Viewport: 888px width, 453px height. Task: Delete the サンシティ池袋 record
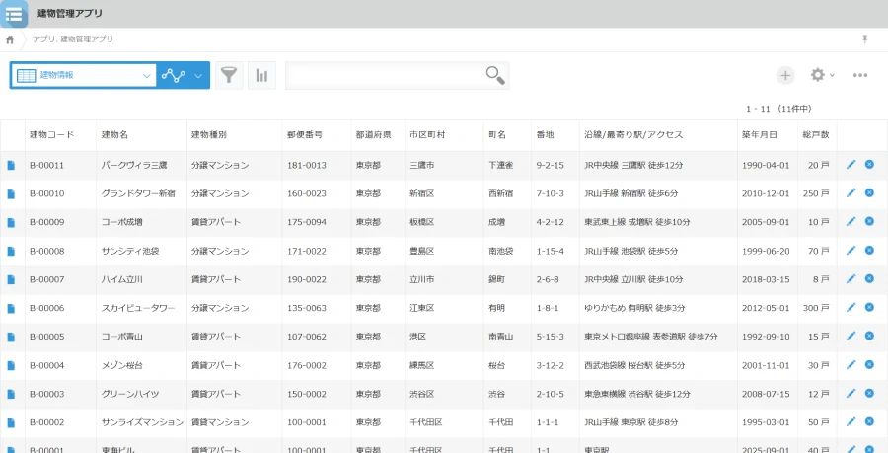869,250
